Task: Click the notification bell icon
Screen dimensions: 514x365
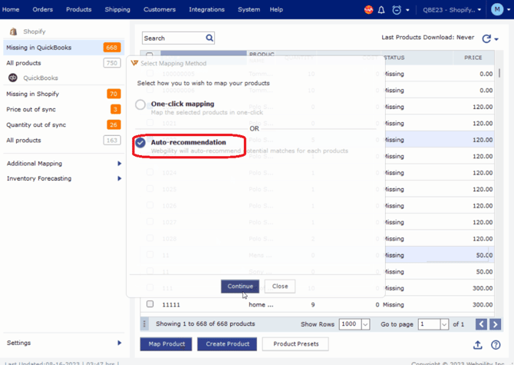Action: coord(381,10)
